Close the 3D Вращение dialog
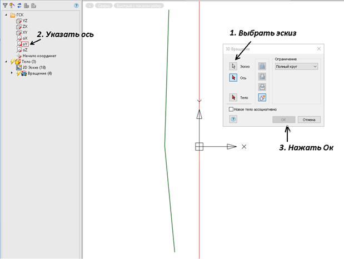 coord(318,49)
